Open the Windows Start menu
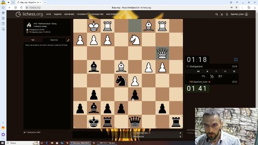Screen dimensions: 258x145 tap(2, 143)
